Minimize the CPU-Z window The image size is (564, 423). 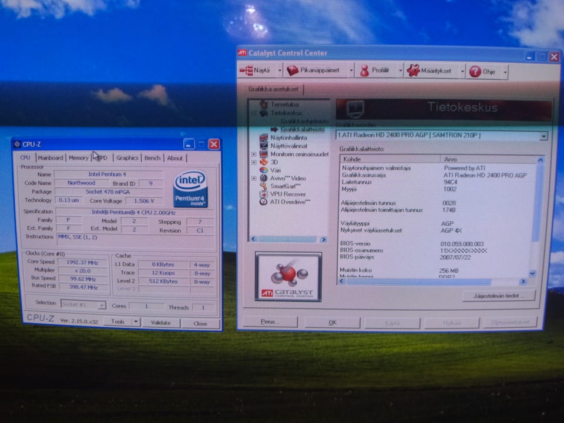[x=189, y=145]
